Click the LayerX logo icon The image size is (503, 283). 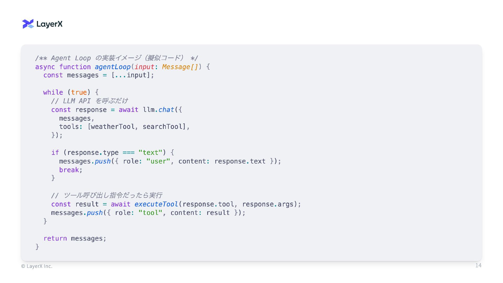28,24
